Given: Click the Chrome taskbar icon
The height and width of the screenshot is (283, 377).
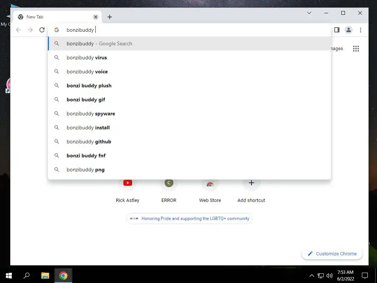Looking at the screenshot, I should pyautogui.click(x=63, y=276).
